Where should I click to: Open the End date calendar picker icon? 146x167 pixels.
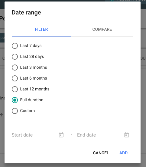pyautogui.click(x=127, y=135)
